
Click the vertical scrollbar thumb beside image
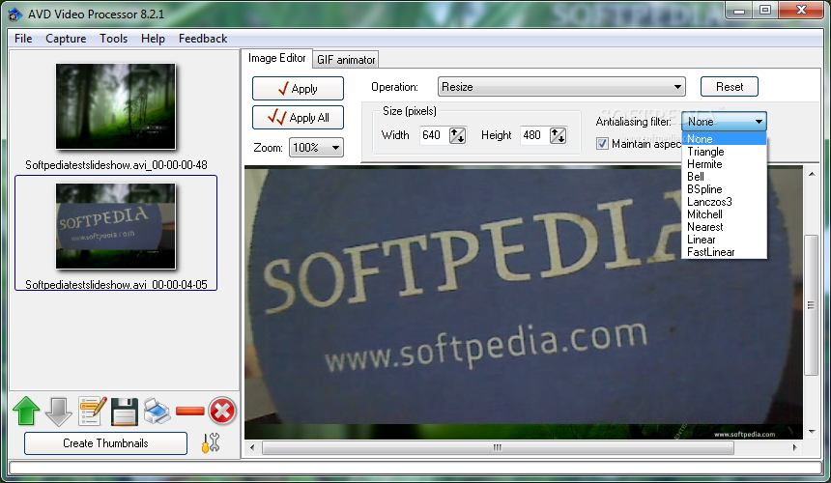(811, 305)
